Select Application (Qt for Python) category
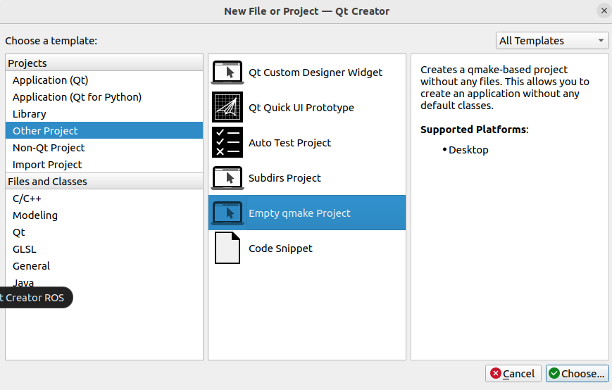Screen dimensions: 612x390 tap(104, 96)
